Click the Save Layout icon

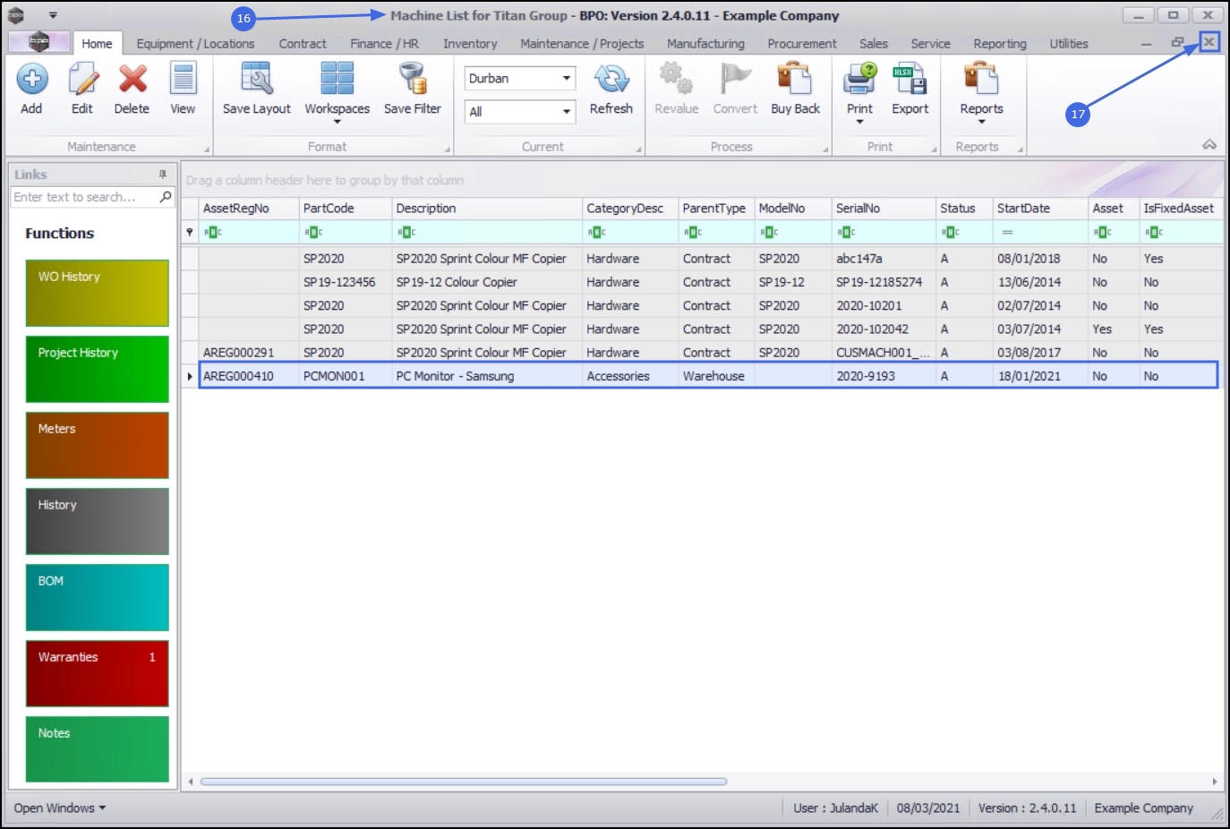tap(257, 80)
